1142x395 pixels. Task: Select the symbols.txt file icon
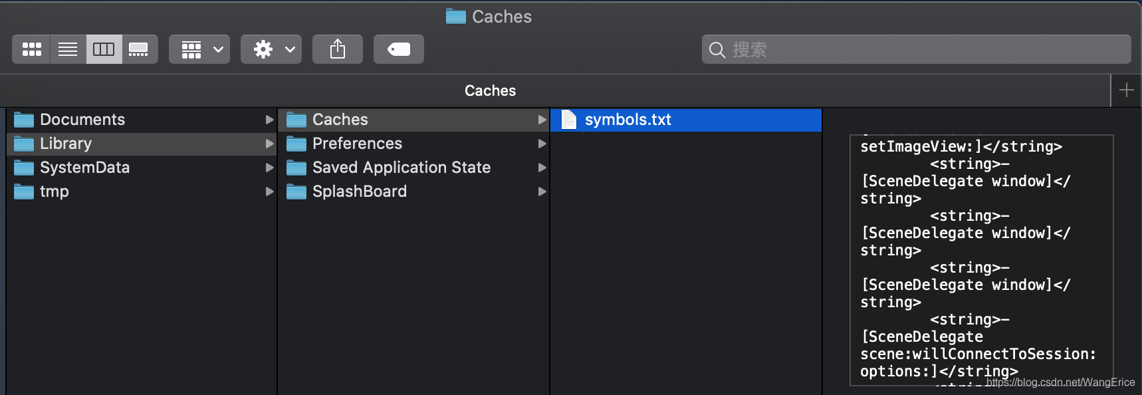click(569, 120)
